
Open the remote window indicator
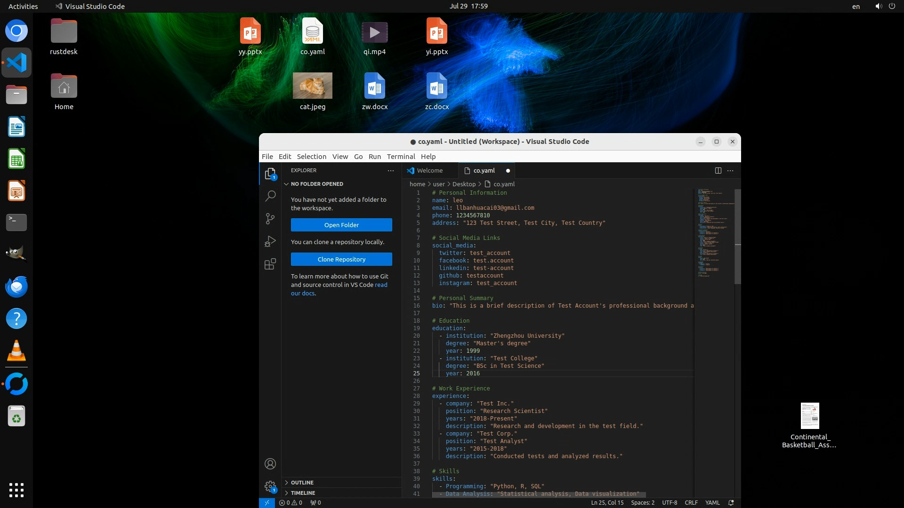[266, 502]
